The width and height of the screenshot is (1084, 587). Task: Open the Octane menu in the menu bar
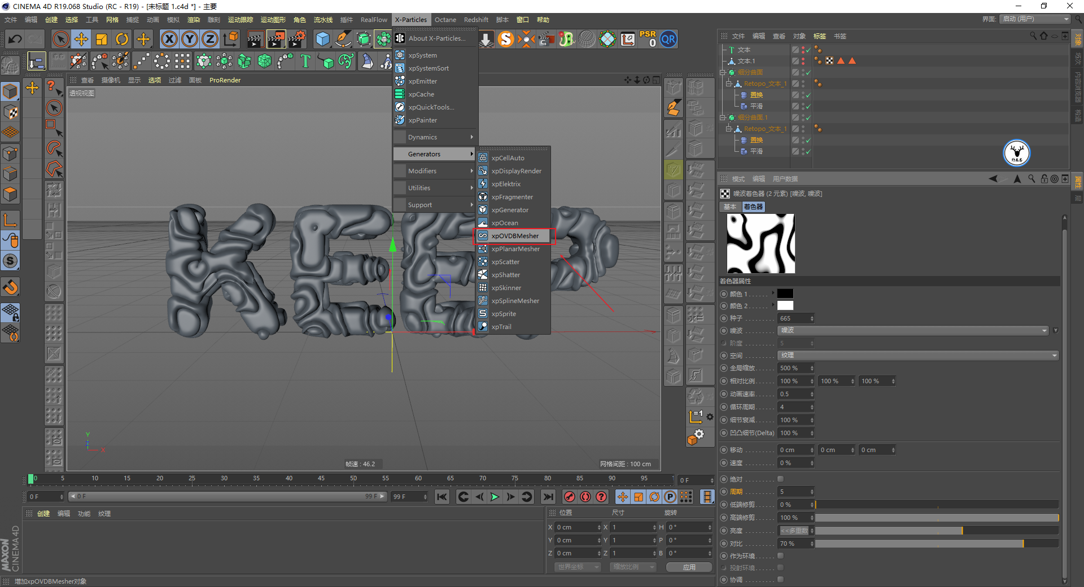coord(445,20)
